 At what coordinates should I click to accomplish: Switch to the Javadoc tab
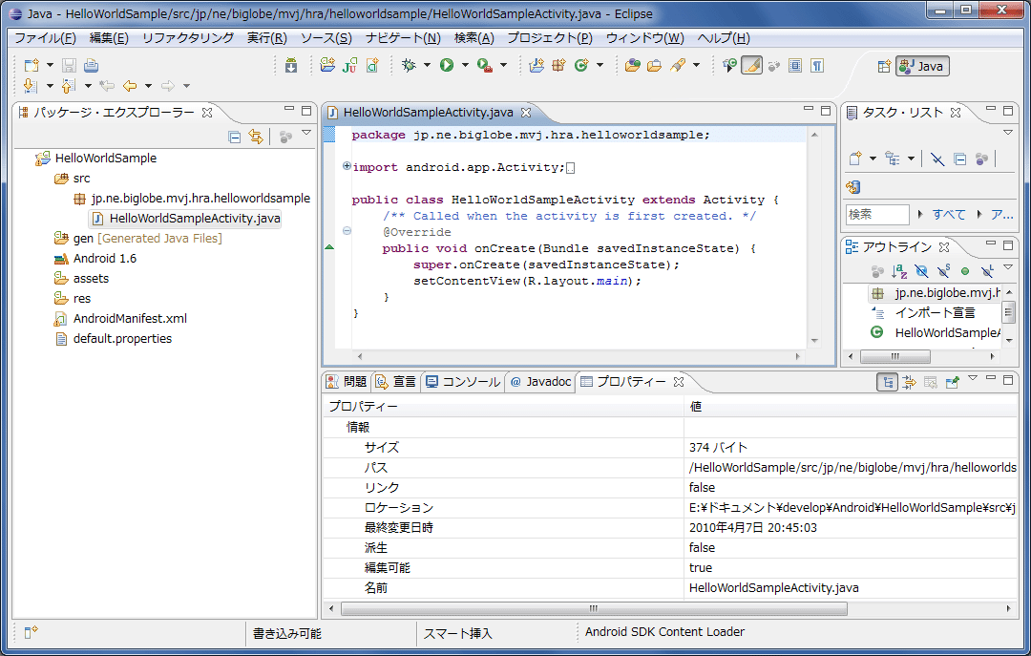[539, 382]
